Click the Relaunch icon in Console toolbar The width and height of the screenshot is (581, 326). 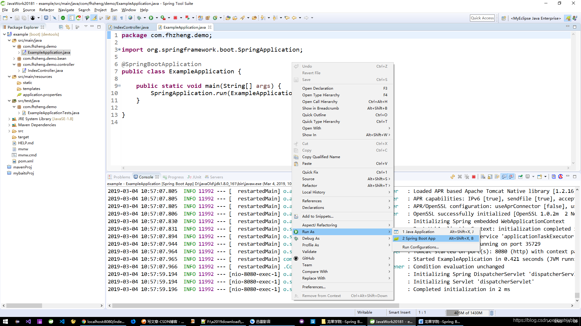pos(452,177)
